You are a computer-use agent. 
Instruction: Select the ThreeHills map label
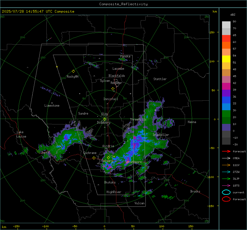pyautogui.click(x=138, y=120)
